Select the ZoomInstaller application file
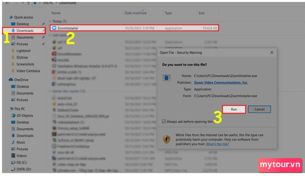The width and height of the screenshot is (305, 176). (x=134, y=28)
